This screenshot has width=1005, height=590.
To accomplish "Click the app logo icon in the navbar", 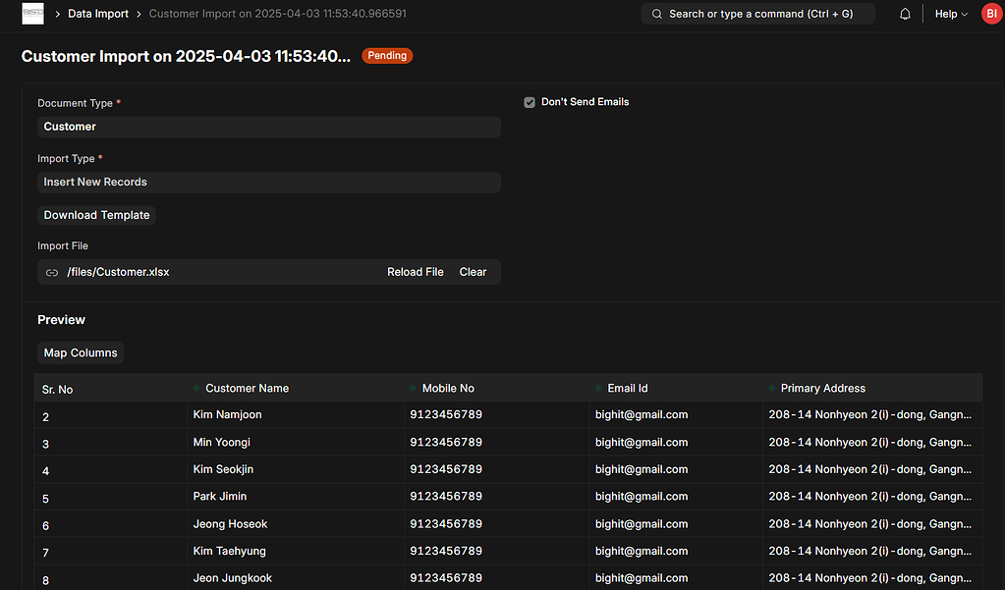I will [x=32, y=14].
